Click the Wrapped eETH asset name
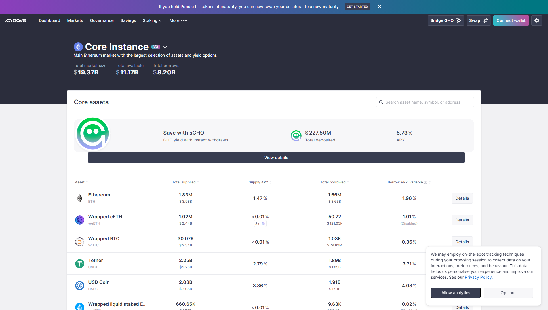Viewport: 548px width, 310px height. pos(105,217)
